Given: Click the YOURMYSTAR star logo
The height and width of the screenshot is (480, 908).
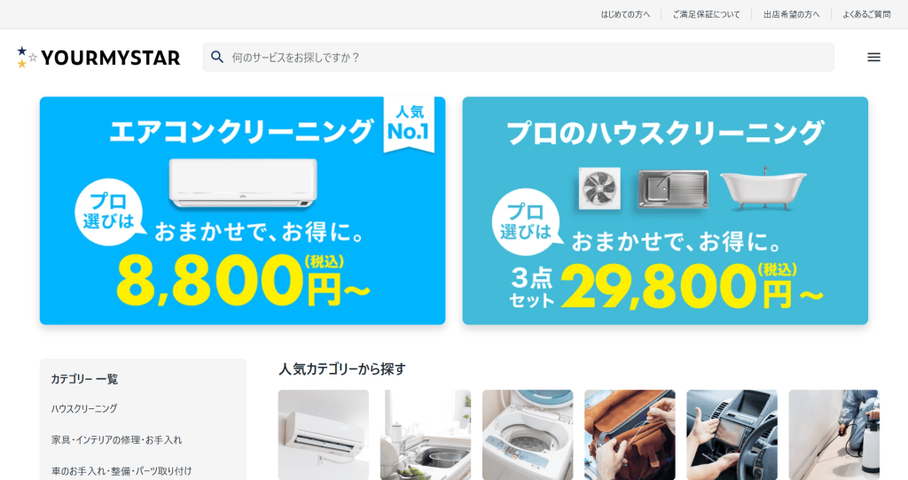Looking at the screenshot, I should 99,58.
